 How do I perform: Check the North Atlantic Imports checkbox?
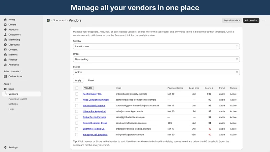click(x=77, y=106)
